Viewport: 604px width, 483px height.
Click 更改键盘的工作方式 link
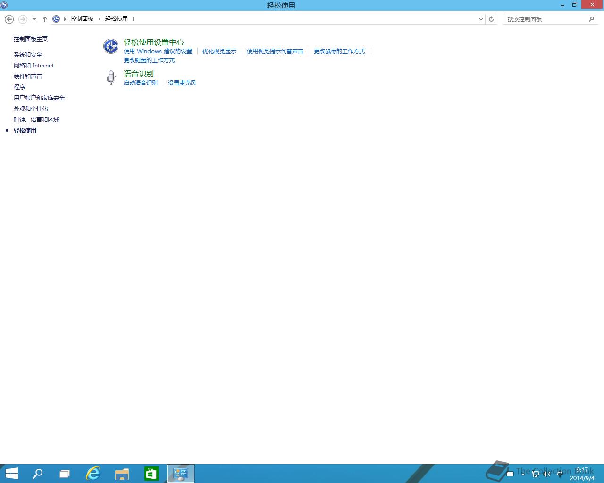[x=149, y=60]
